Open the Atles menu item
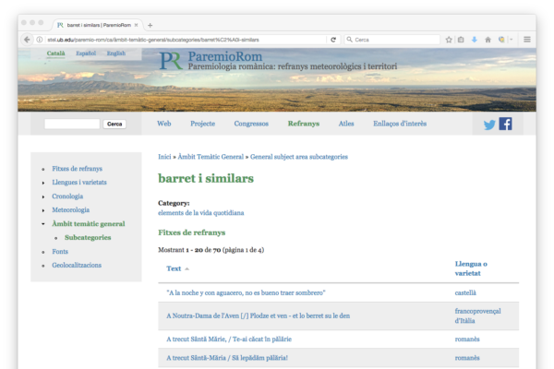This screenshot has height=369, width=554. pos(346,124)
